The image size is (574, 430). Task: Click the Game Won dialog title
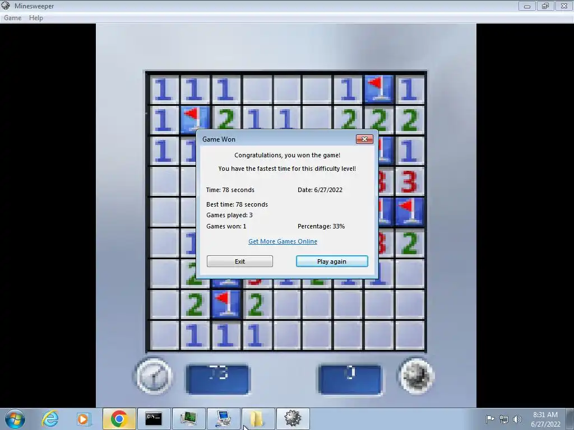tap(219, 139)
